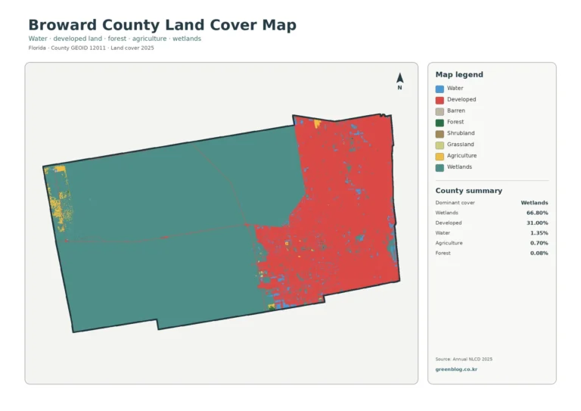Click the Developed 31.00% summary value
Image resolution: width=581 pixels, height=411 pixels.
pos(537,223)
